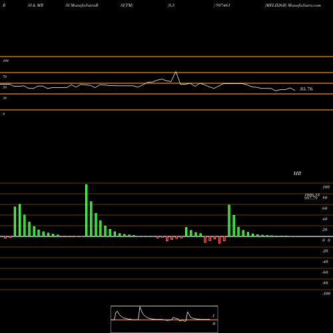Click the MR panel title label

(297, 173)
